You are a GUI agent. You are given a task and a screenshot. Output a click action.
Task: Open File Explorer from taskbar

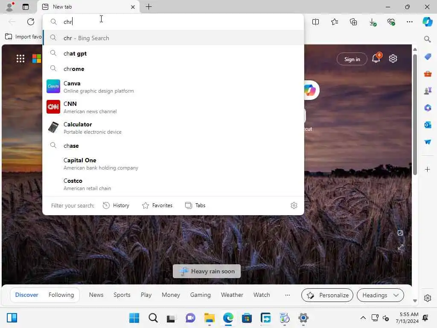[x=209, y=318]
